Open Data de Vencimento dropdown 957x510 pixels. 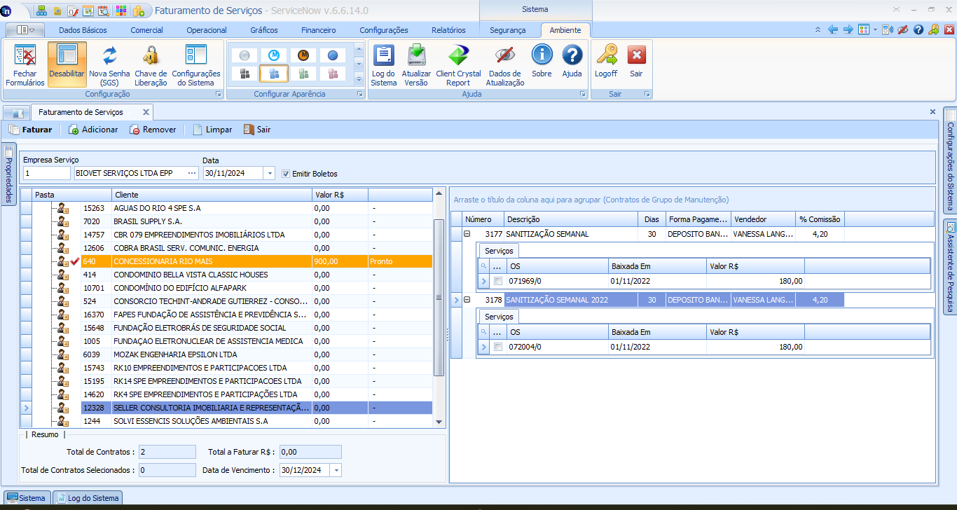(336, 471)
